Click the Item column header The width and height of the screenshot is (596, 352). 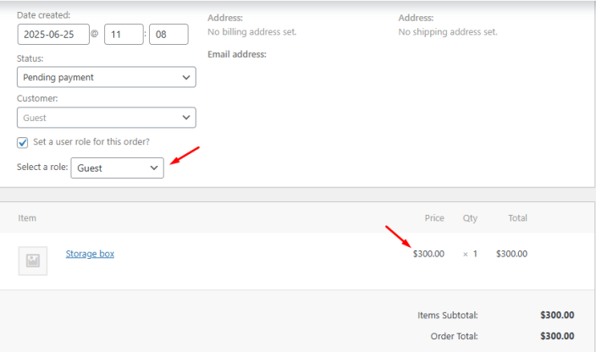pos(27,218)
